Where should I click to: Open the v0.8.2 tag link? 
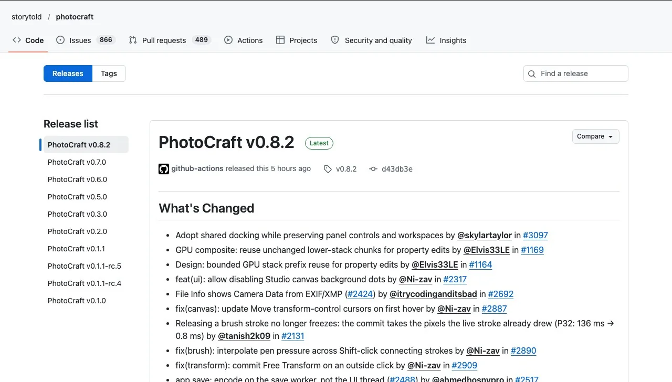[346, 169]
